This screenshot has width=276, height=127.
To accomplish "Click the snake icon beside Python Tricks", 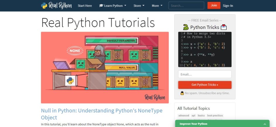I will click(x=186, y=27).
